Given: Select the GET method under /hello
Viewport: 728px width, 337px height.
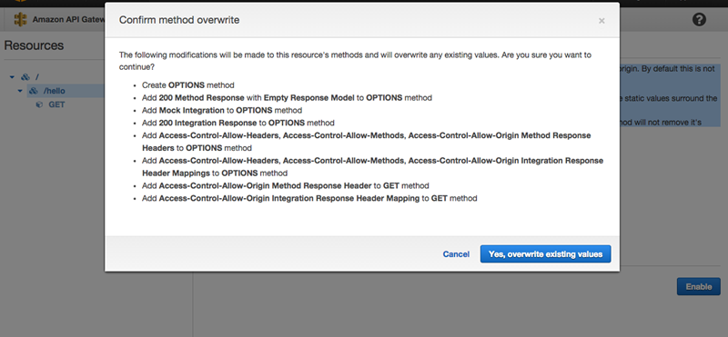Looking at the screenshot, I should pyautogui.click(x=56, y=104).
